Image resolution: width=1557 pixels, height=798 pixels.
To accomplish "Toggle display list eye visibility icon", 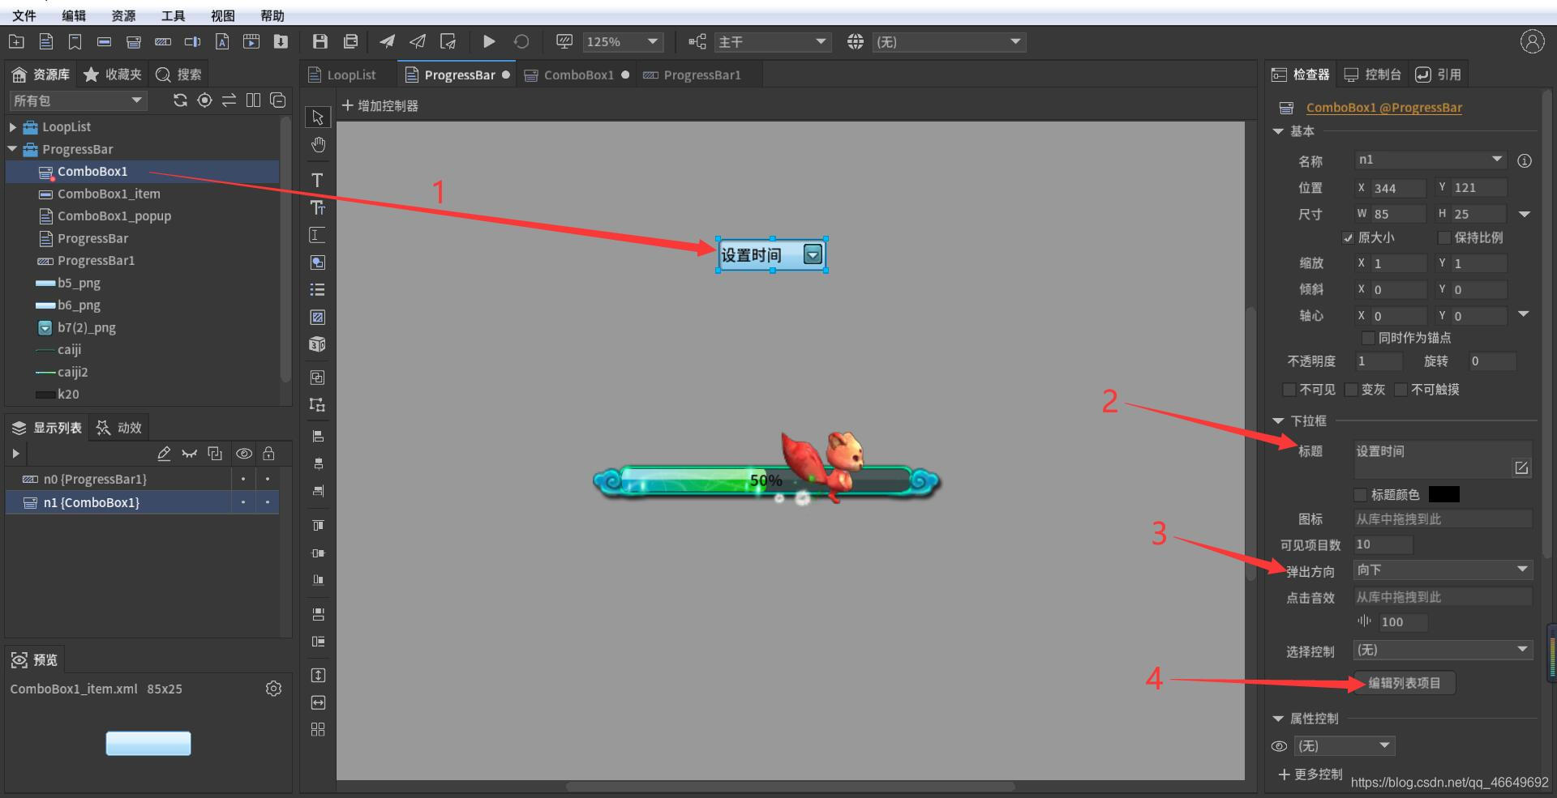I will pyautogui.click(x=243, y=454).
